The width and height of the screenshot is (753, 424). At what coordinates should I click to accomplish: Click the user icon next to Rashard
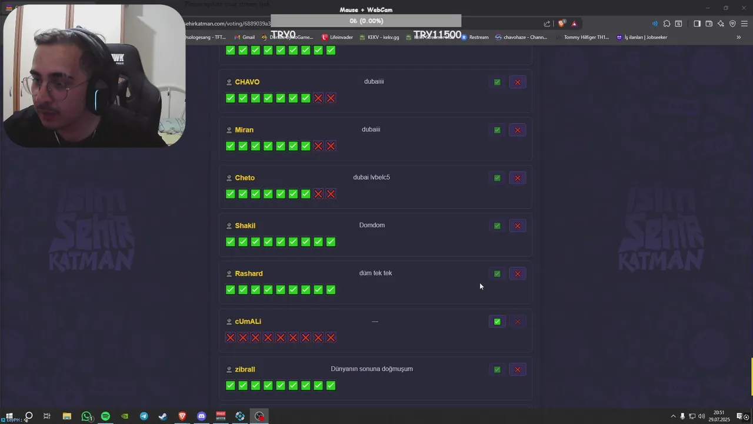pyautogui.click(x=229, y=273)
